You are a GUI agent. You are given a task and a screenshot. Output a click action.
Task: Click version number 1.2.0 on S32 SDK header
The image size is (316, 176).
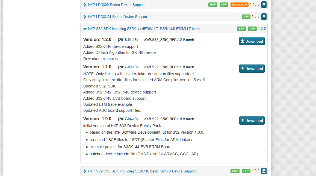(262, 29)
